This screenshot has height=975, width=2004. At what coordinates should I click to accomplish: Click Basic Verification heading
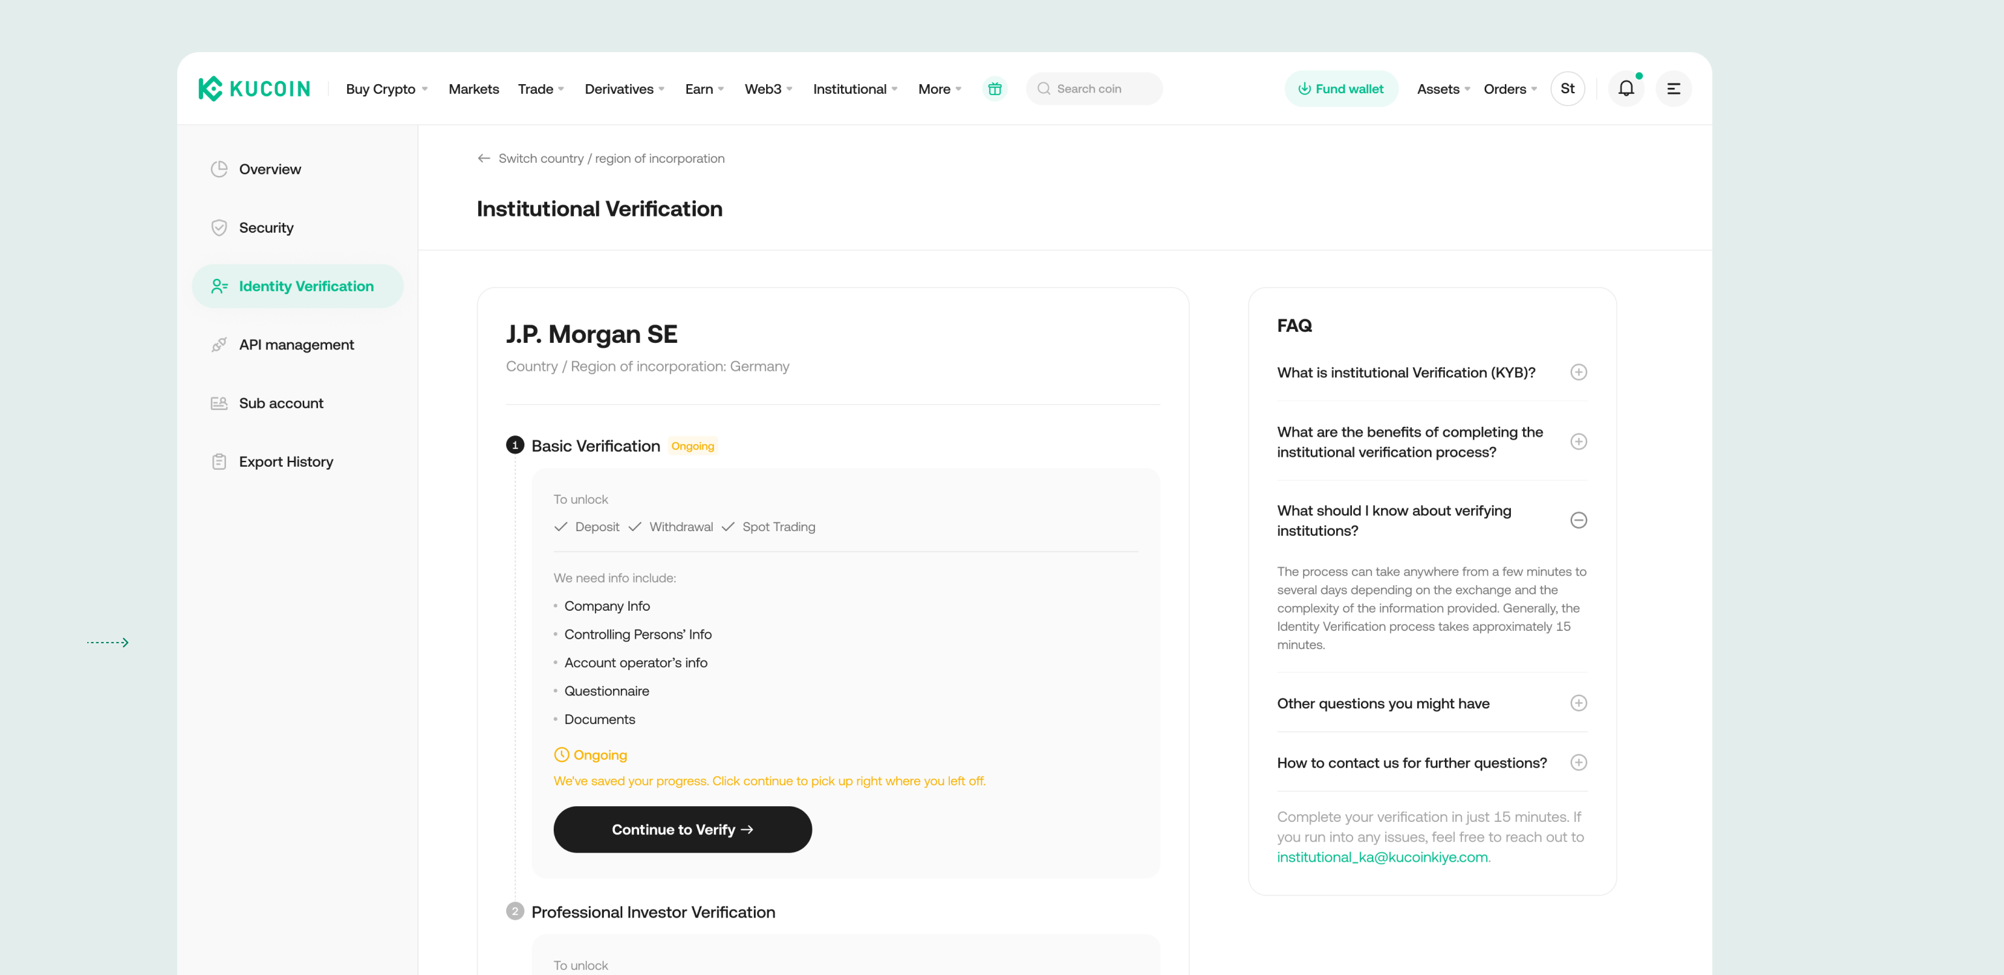[595, 446]
